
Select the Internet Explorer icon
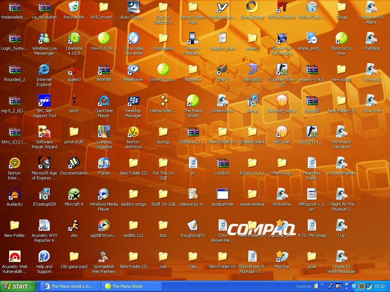(44, 69)
